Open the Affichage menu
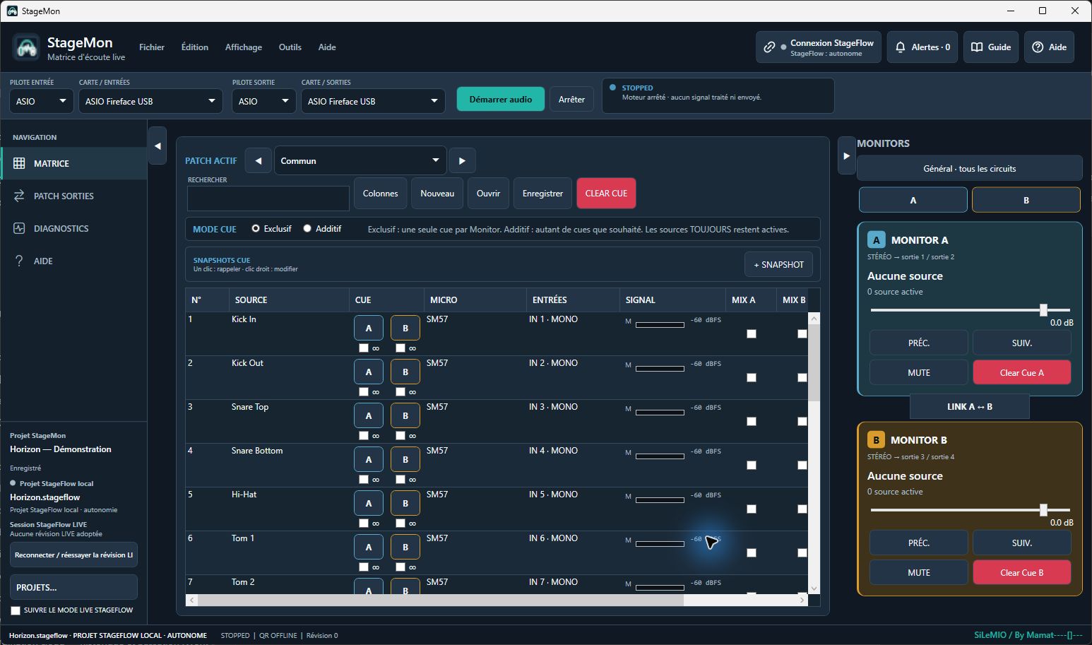Screen dimensions: 1092x645 point(244,47)
